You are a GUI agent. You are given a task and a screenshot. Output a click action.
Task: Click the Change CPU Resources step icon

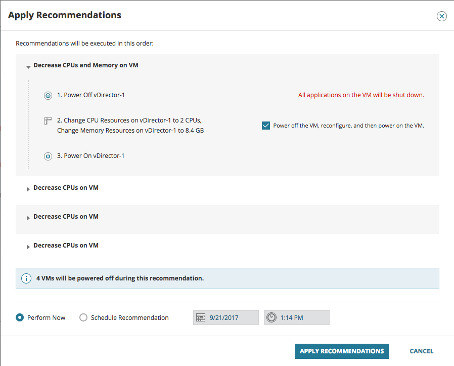(48, 121)
